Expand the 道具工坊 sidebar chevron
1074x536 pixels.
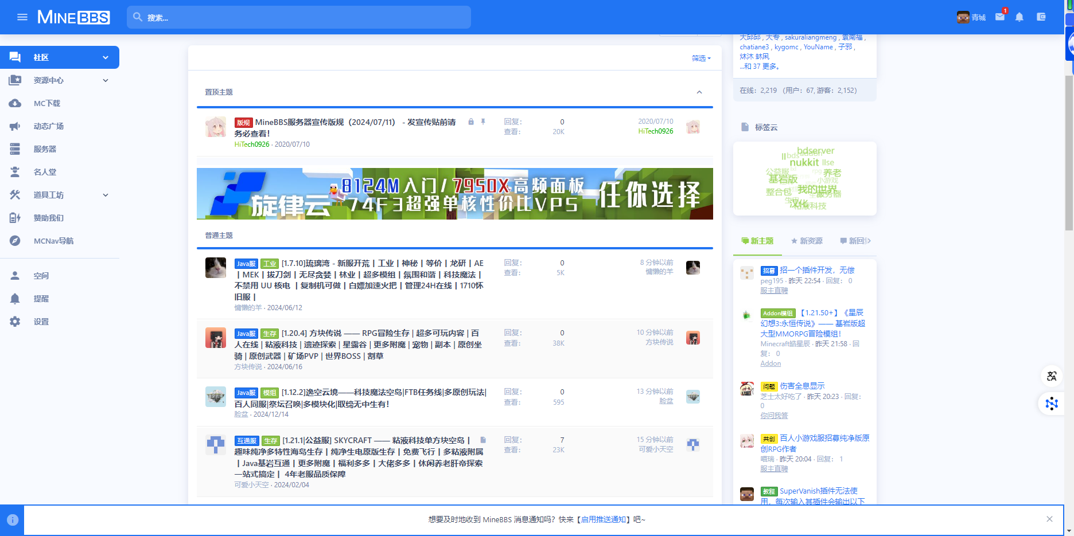(106, 195)
